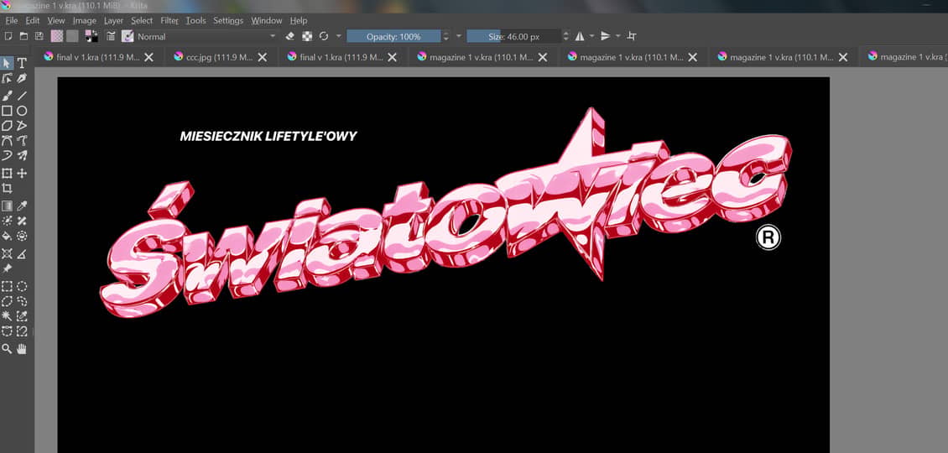This screenshot has height=453, width=948.
Task: Select the Measure tool
Action: (x=22, y=253)
